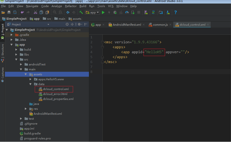231x142 pixels.
Task: Click the SimpleProject breadcrumb
Action: pyautogui.click(x=14, y=19)
